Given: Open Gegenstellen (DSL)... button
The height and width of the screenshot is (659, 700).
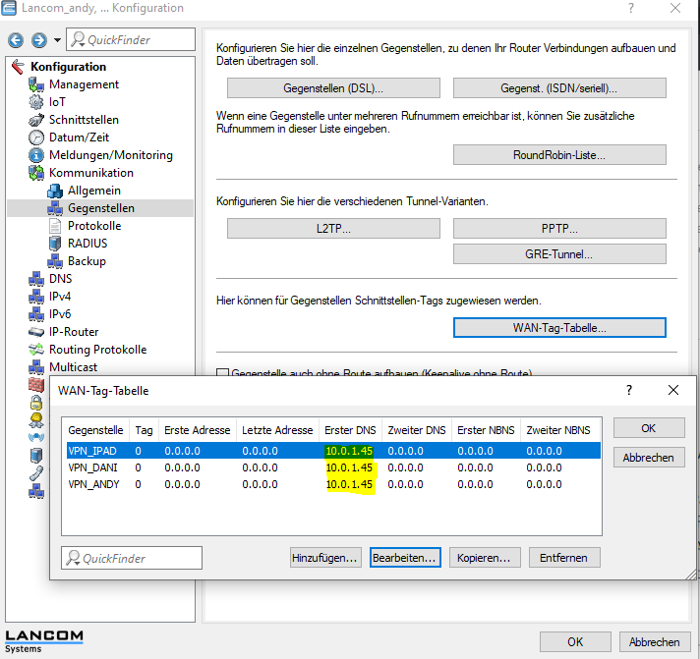Looking at the screenshot, I should [333, 88].
